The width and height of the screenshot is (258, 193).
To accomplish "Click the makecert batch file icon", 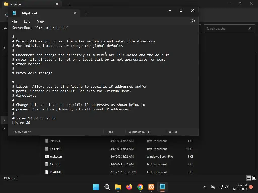I will tap(47, 156).
